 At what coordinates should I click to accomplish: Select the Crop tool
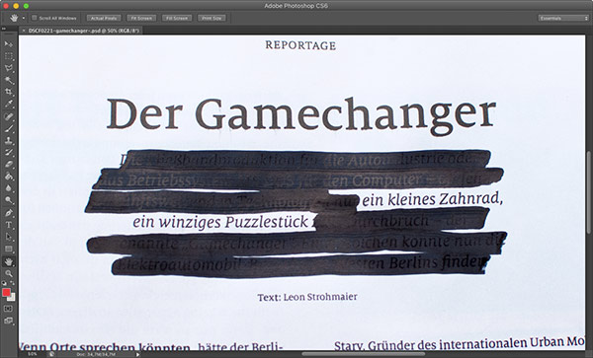click(x=8, y=92)
